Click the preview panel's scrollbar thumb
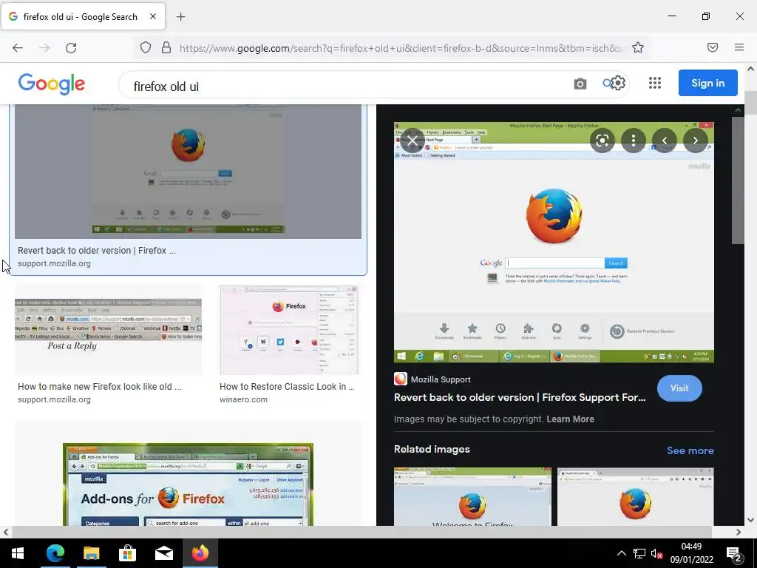Image resolution: width=757 pixels, height=568 pixels. pyautogui.click(x=738, y=180)
